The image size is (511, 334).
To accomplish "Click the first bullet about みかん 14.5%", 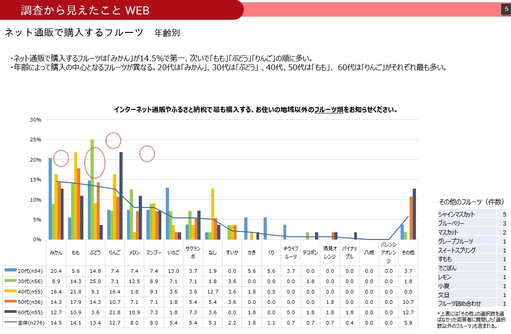I will [x=161, y=58].
